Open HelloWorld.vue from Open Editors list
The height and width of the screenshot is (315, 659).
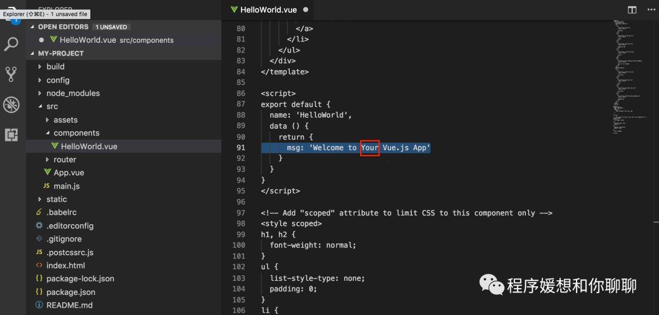point(123,40)
